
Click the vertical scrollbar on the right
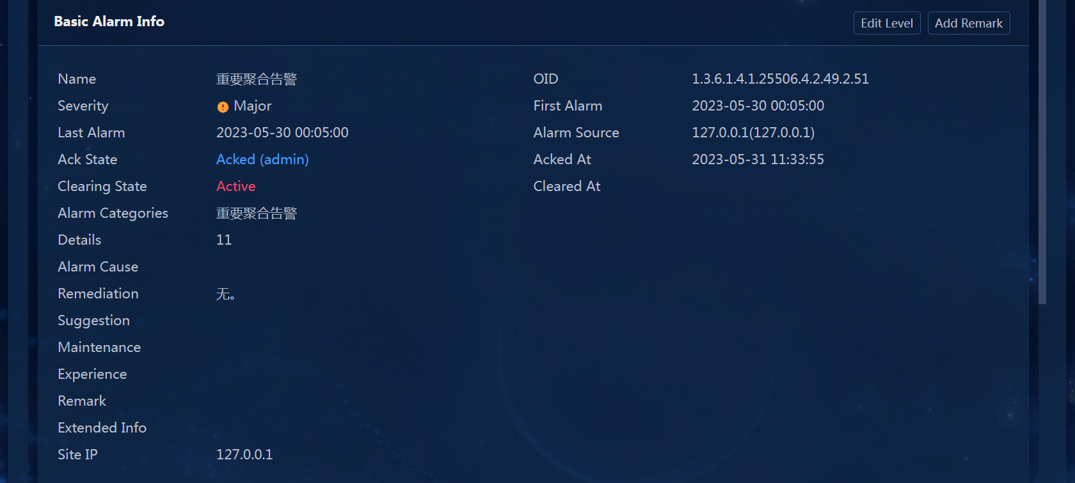pyautogui.click(x=1042, y=152)
